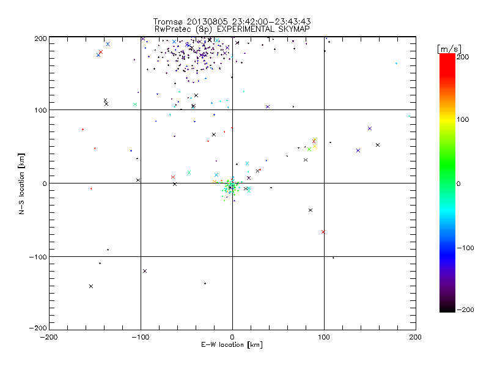Click the x-axis tick label "100"
The width and height of the screenshot is (489, 367).
(x=324, y=337)
